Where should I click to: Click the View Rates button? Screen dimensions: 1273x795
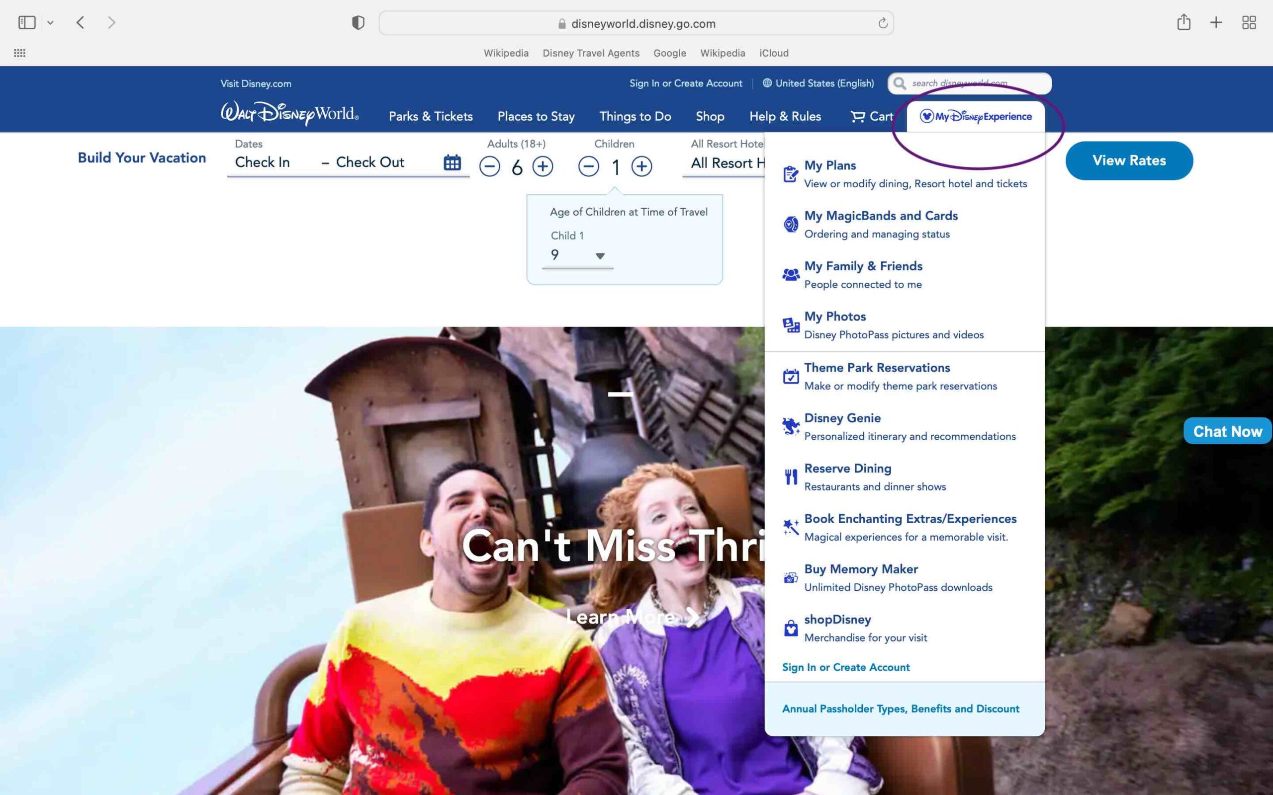1129,160
